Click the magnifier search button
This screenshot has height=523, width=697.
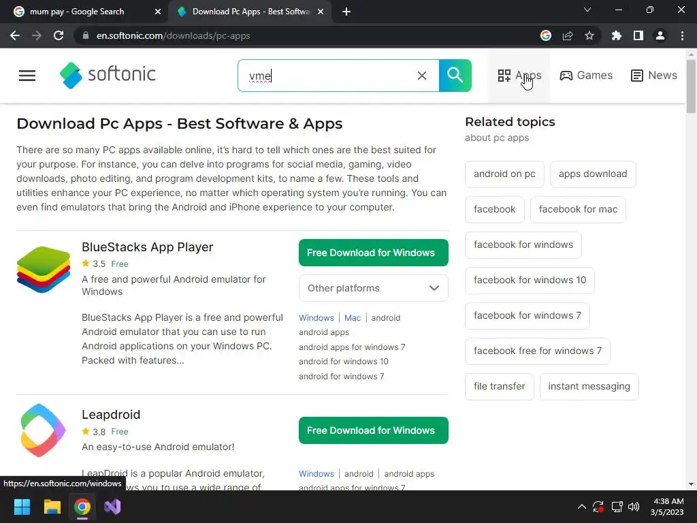455,76
